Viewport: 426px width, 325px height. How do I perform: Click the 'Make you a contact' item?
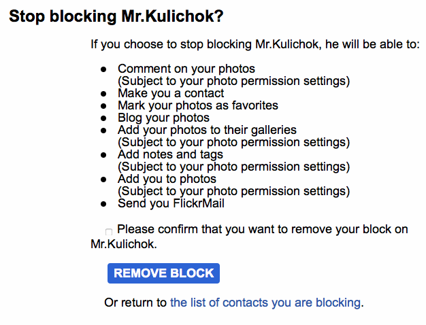click(x=171, y=93)
